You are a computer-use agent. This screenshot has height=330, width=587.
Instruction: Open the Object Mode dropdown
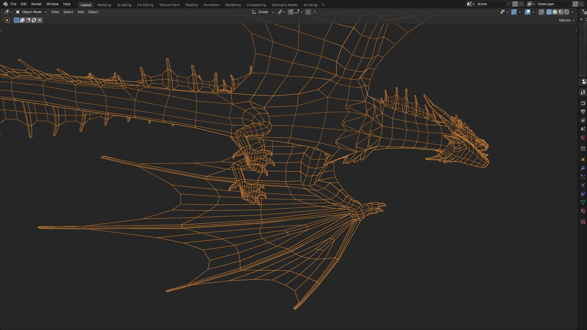(31, 12)
